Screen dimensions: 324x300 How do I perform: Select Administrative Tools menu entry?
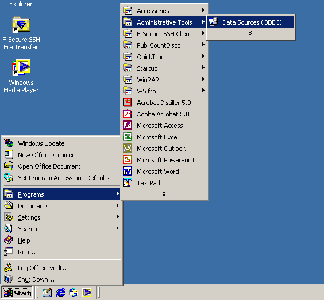point(164,22)
